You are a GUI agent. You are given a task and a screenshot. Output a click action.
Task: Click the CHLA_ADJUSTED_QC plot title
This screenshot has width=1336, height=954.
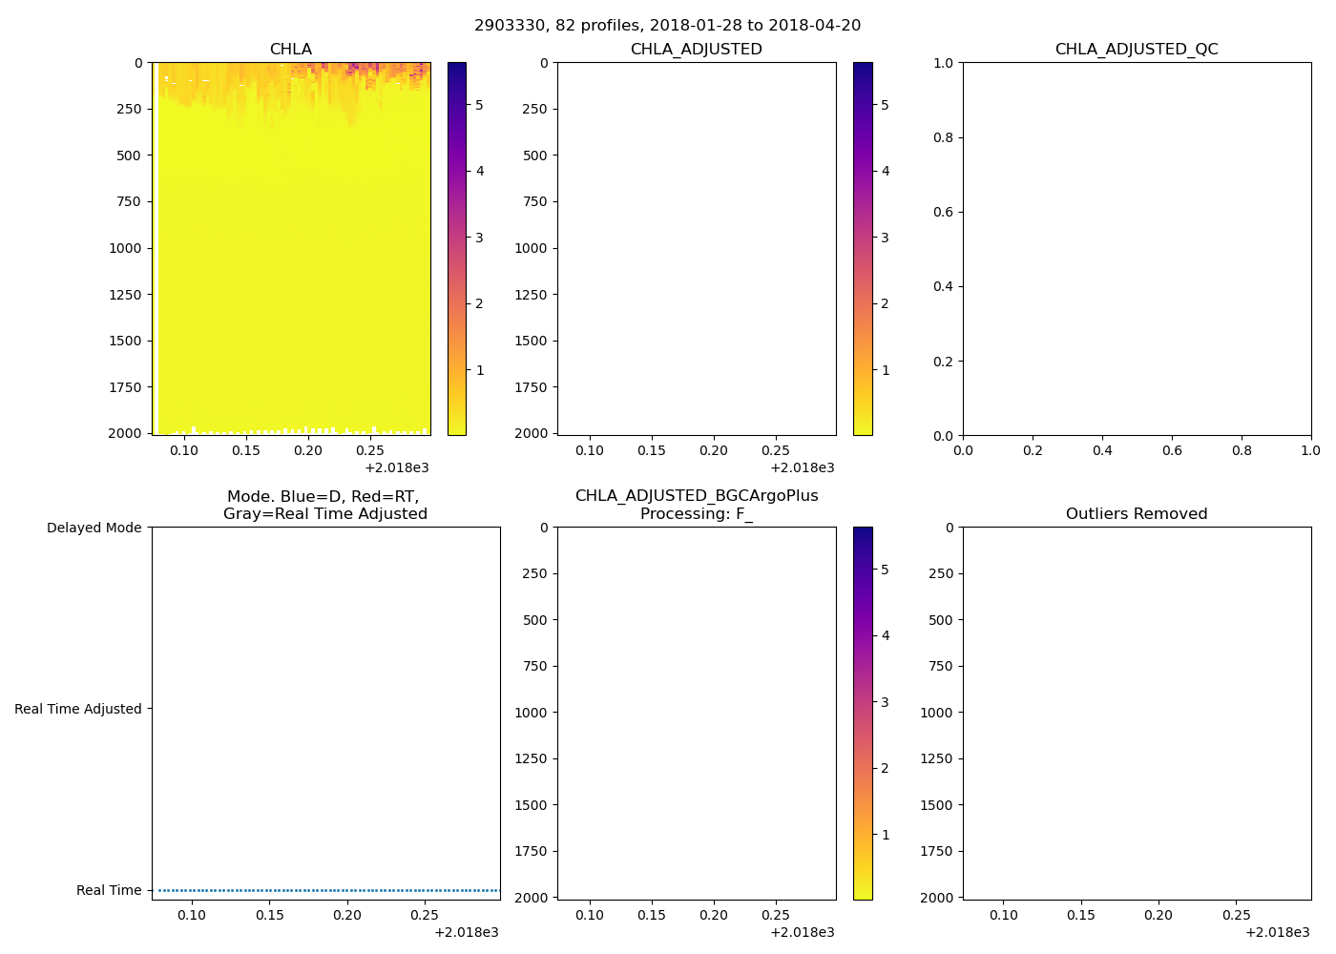point(1136,49)
